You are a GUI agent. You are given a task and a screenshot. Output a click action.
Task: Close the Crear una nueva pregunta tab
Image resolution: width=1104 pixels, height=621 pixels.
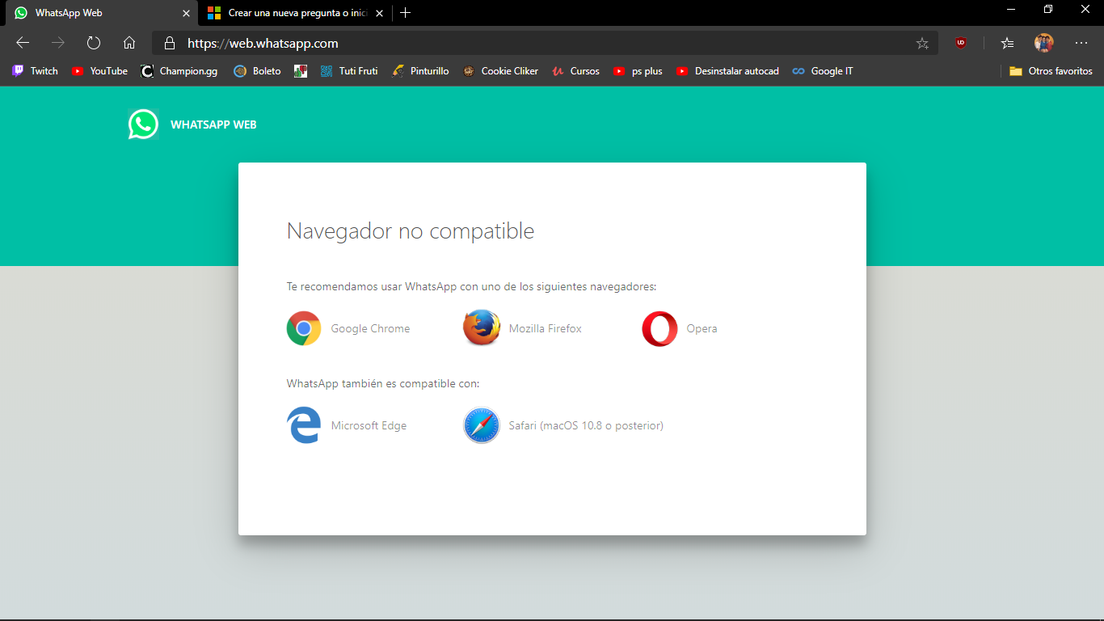pos(379,13)
